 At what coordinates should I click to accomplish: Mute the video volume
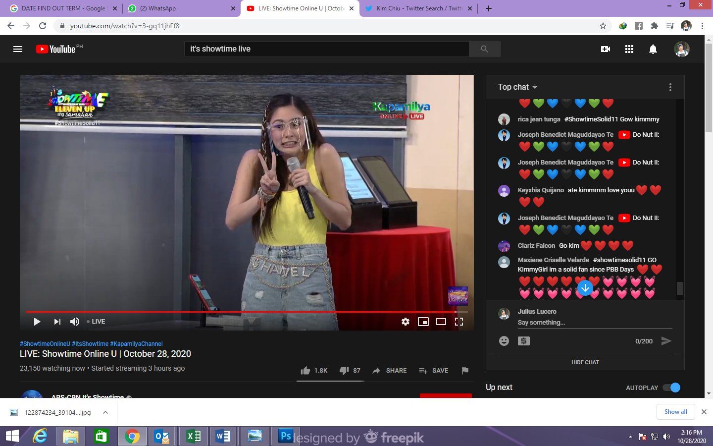75,322
